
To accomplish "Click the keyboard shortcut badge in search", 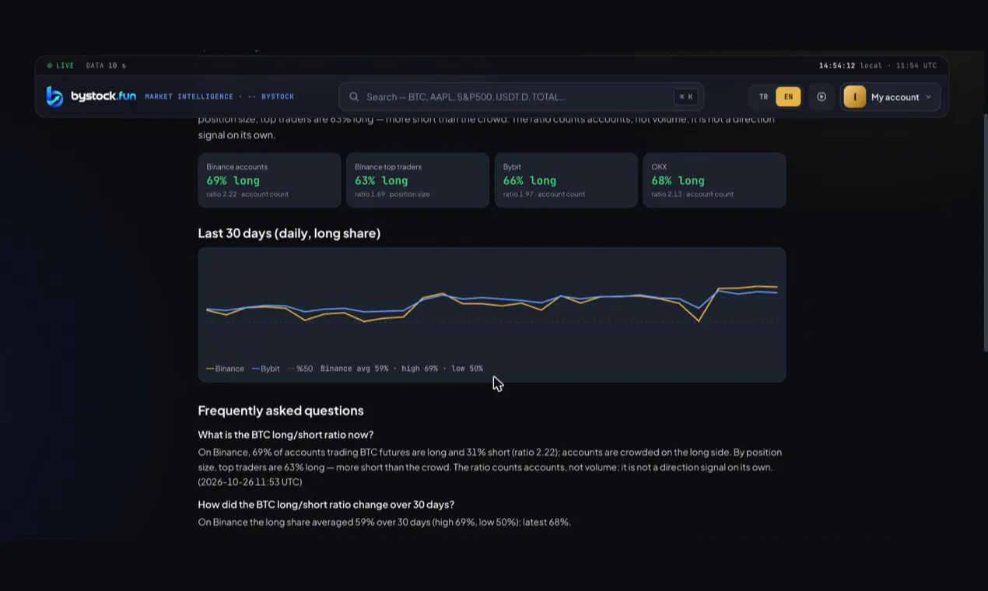I will [x=686, y=97].
